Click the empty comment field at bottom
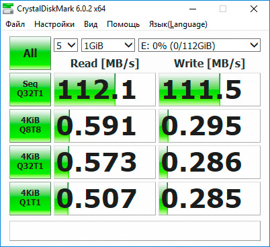The height and width of the screenshot is (247, 270). pyautogui.click(x=135, y=231)
